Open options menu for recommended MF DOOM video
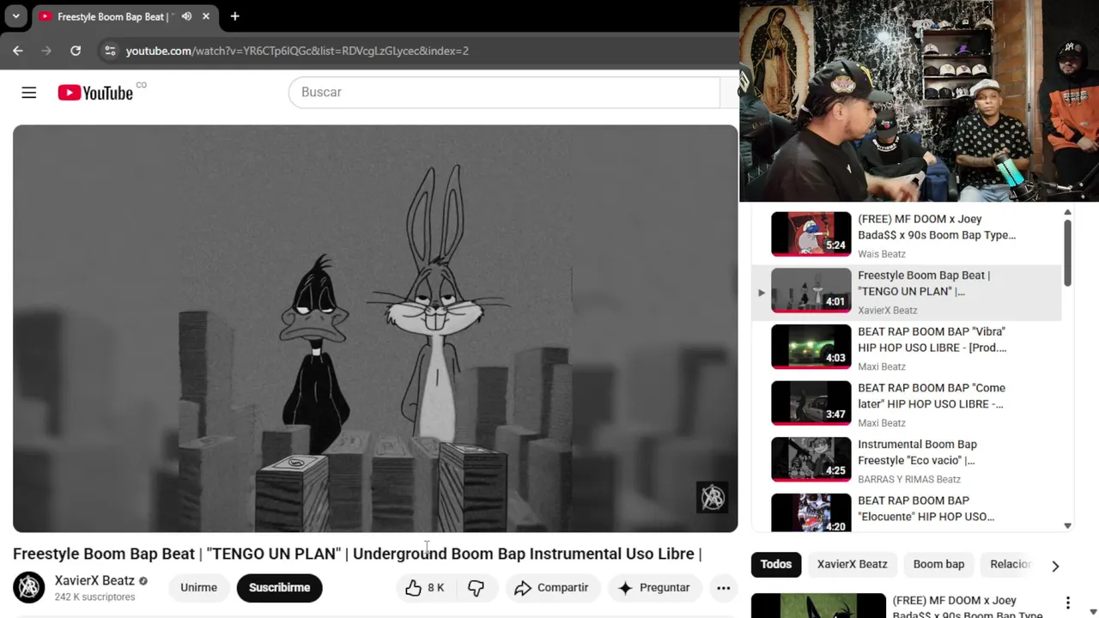Image resolution: width=1099 pixels, height=618 pixels. click(x=1068, y=603)
